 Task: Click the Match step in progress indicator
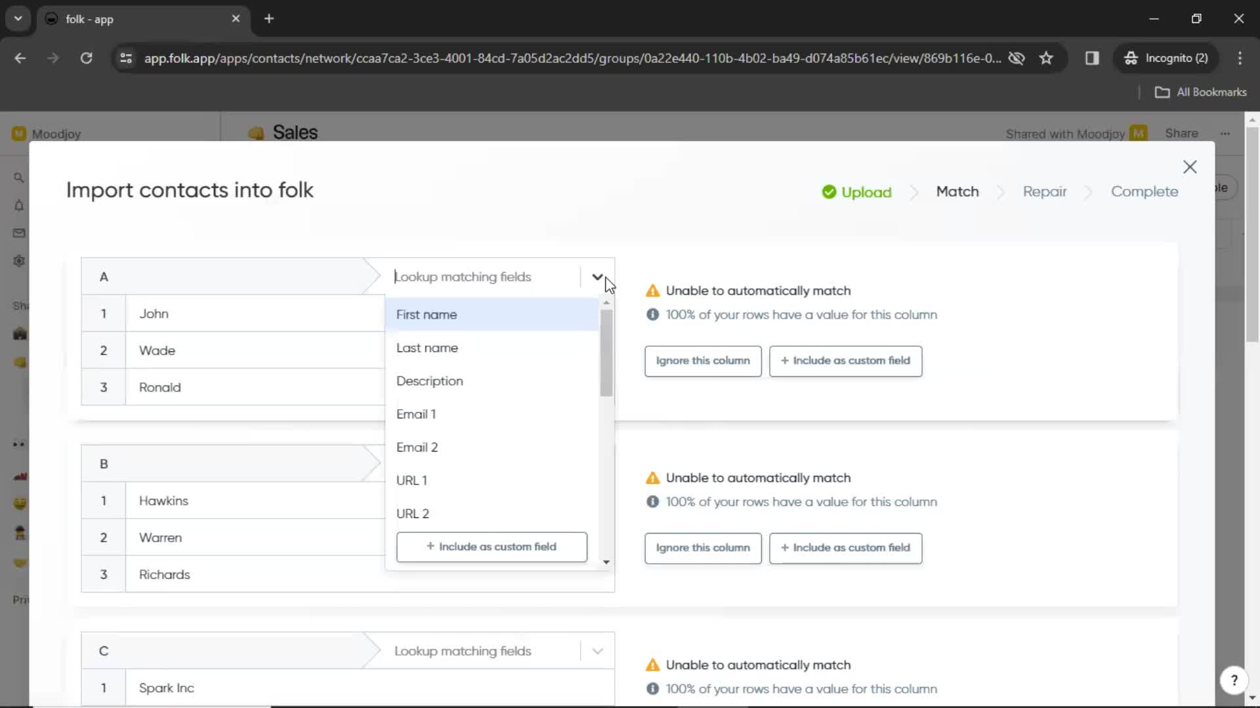pos(957,191)
